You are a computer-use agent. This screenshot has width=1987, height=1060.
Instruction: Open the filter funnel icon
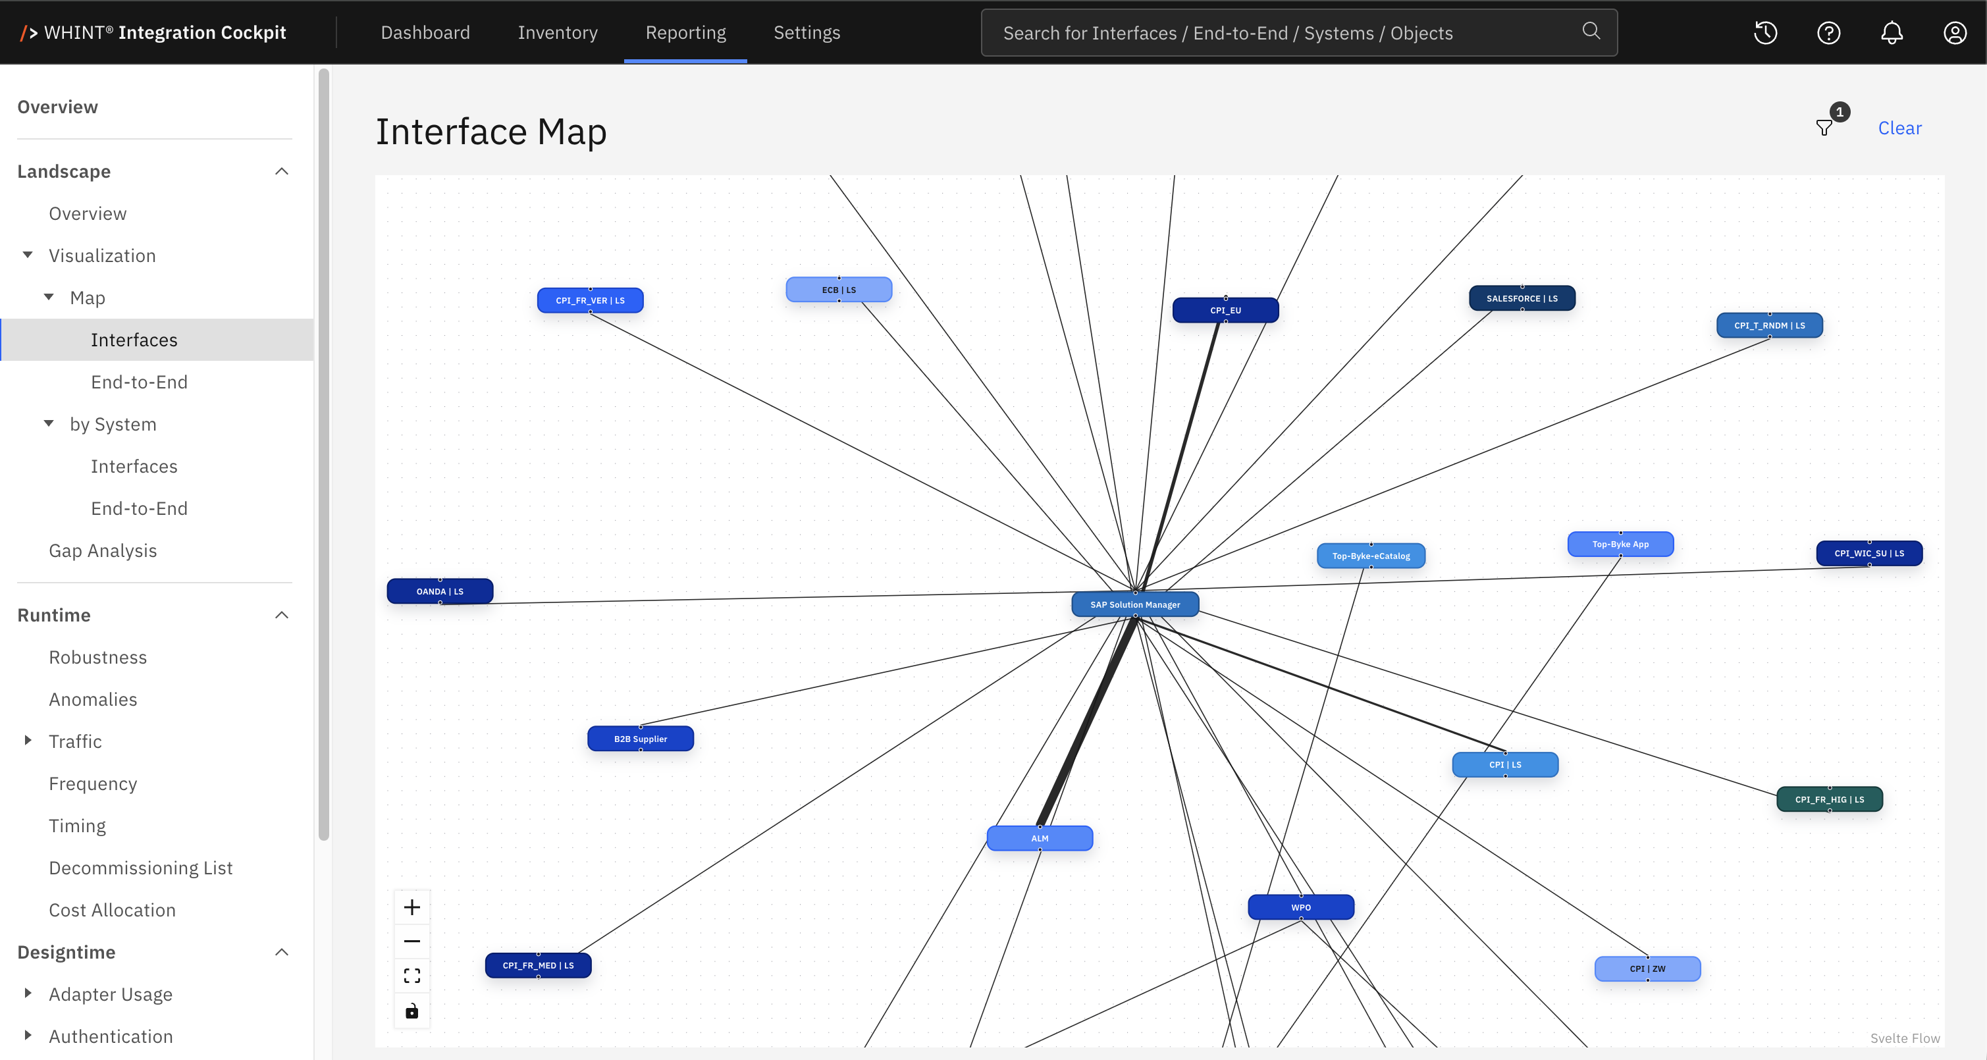1824,128
